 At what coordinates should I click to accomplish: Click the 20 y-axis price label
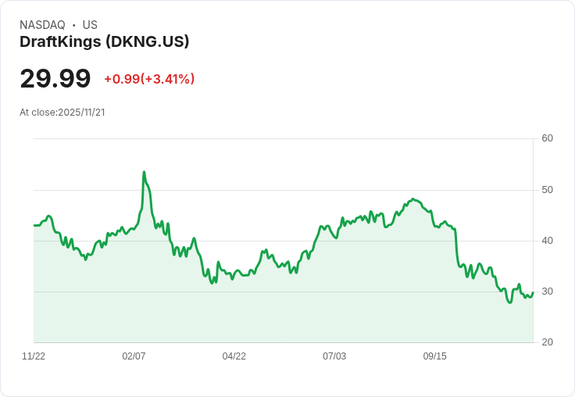pyautogui.click(x=547, y=342)
